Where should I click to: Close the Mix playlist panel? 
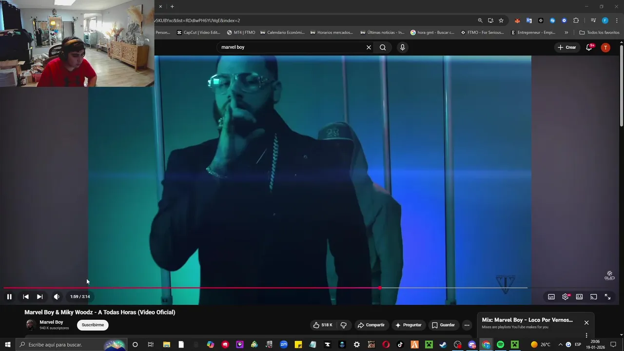[586, 323]
